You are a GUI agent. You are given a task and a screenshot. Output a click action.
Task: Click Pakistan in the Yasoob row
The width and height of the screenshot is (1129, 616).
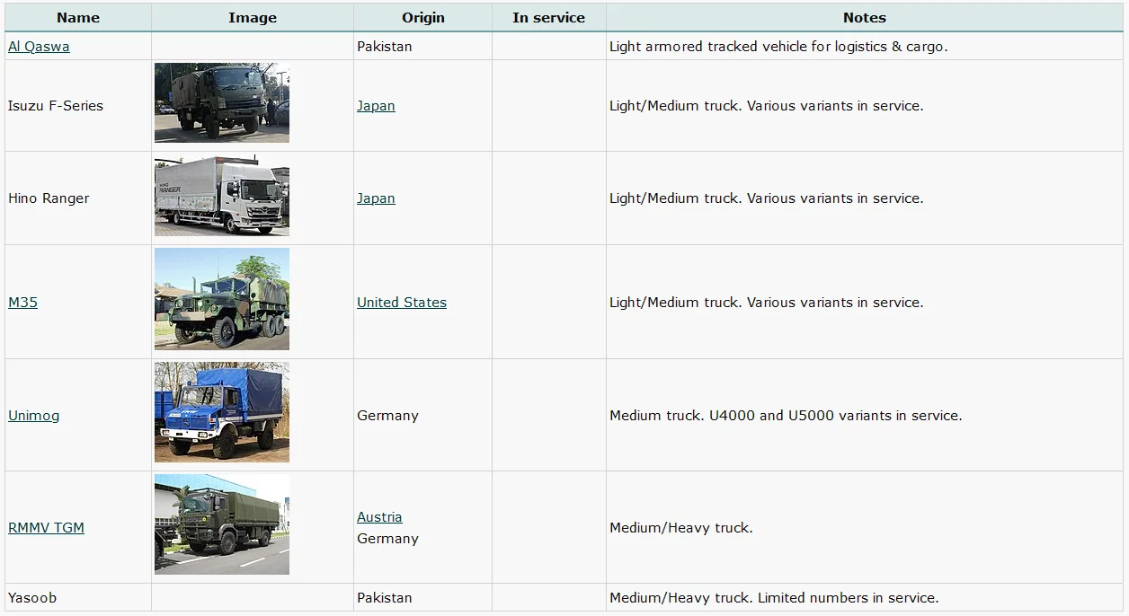(x=385, y=598)
